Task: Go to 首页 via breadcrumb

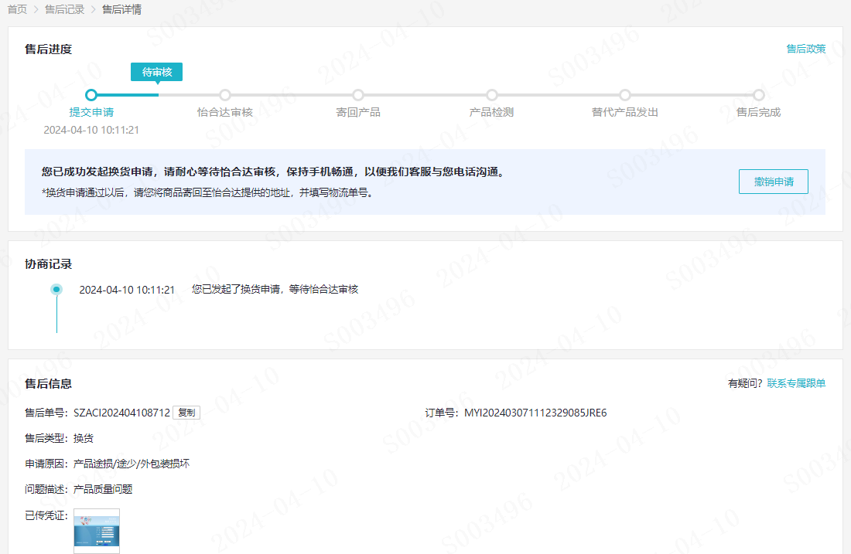Action: [17, 10]
